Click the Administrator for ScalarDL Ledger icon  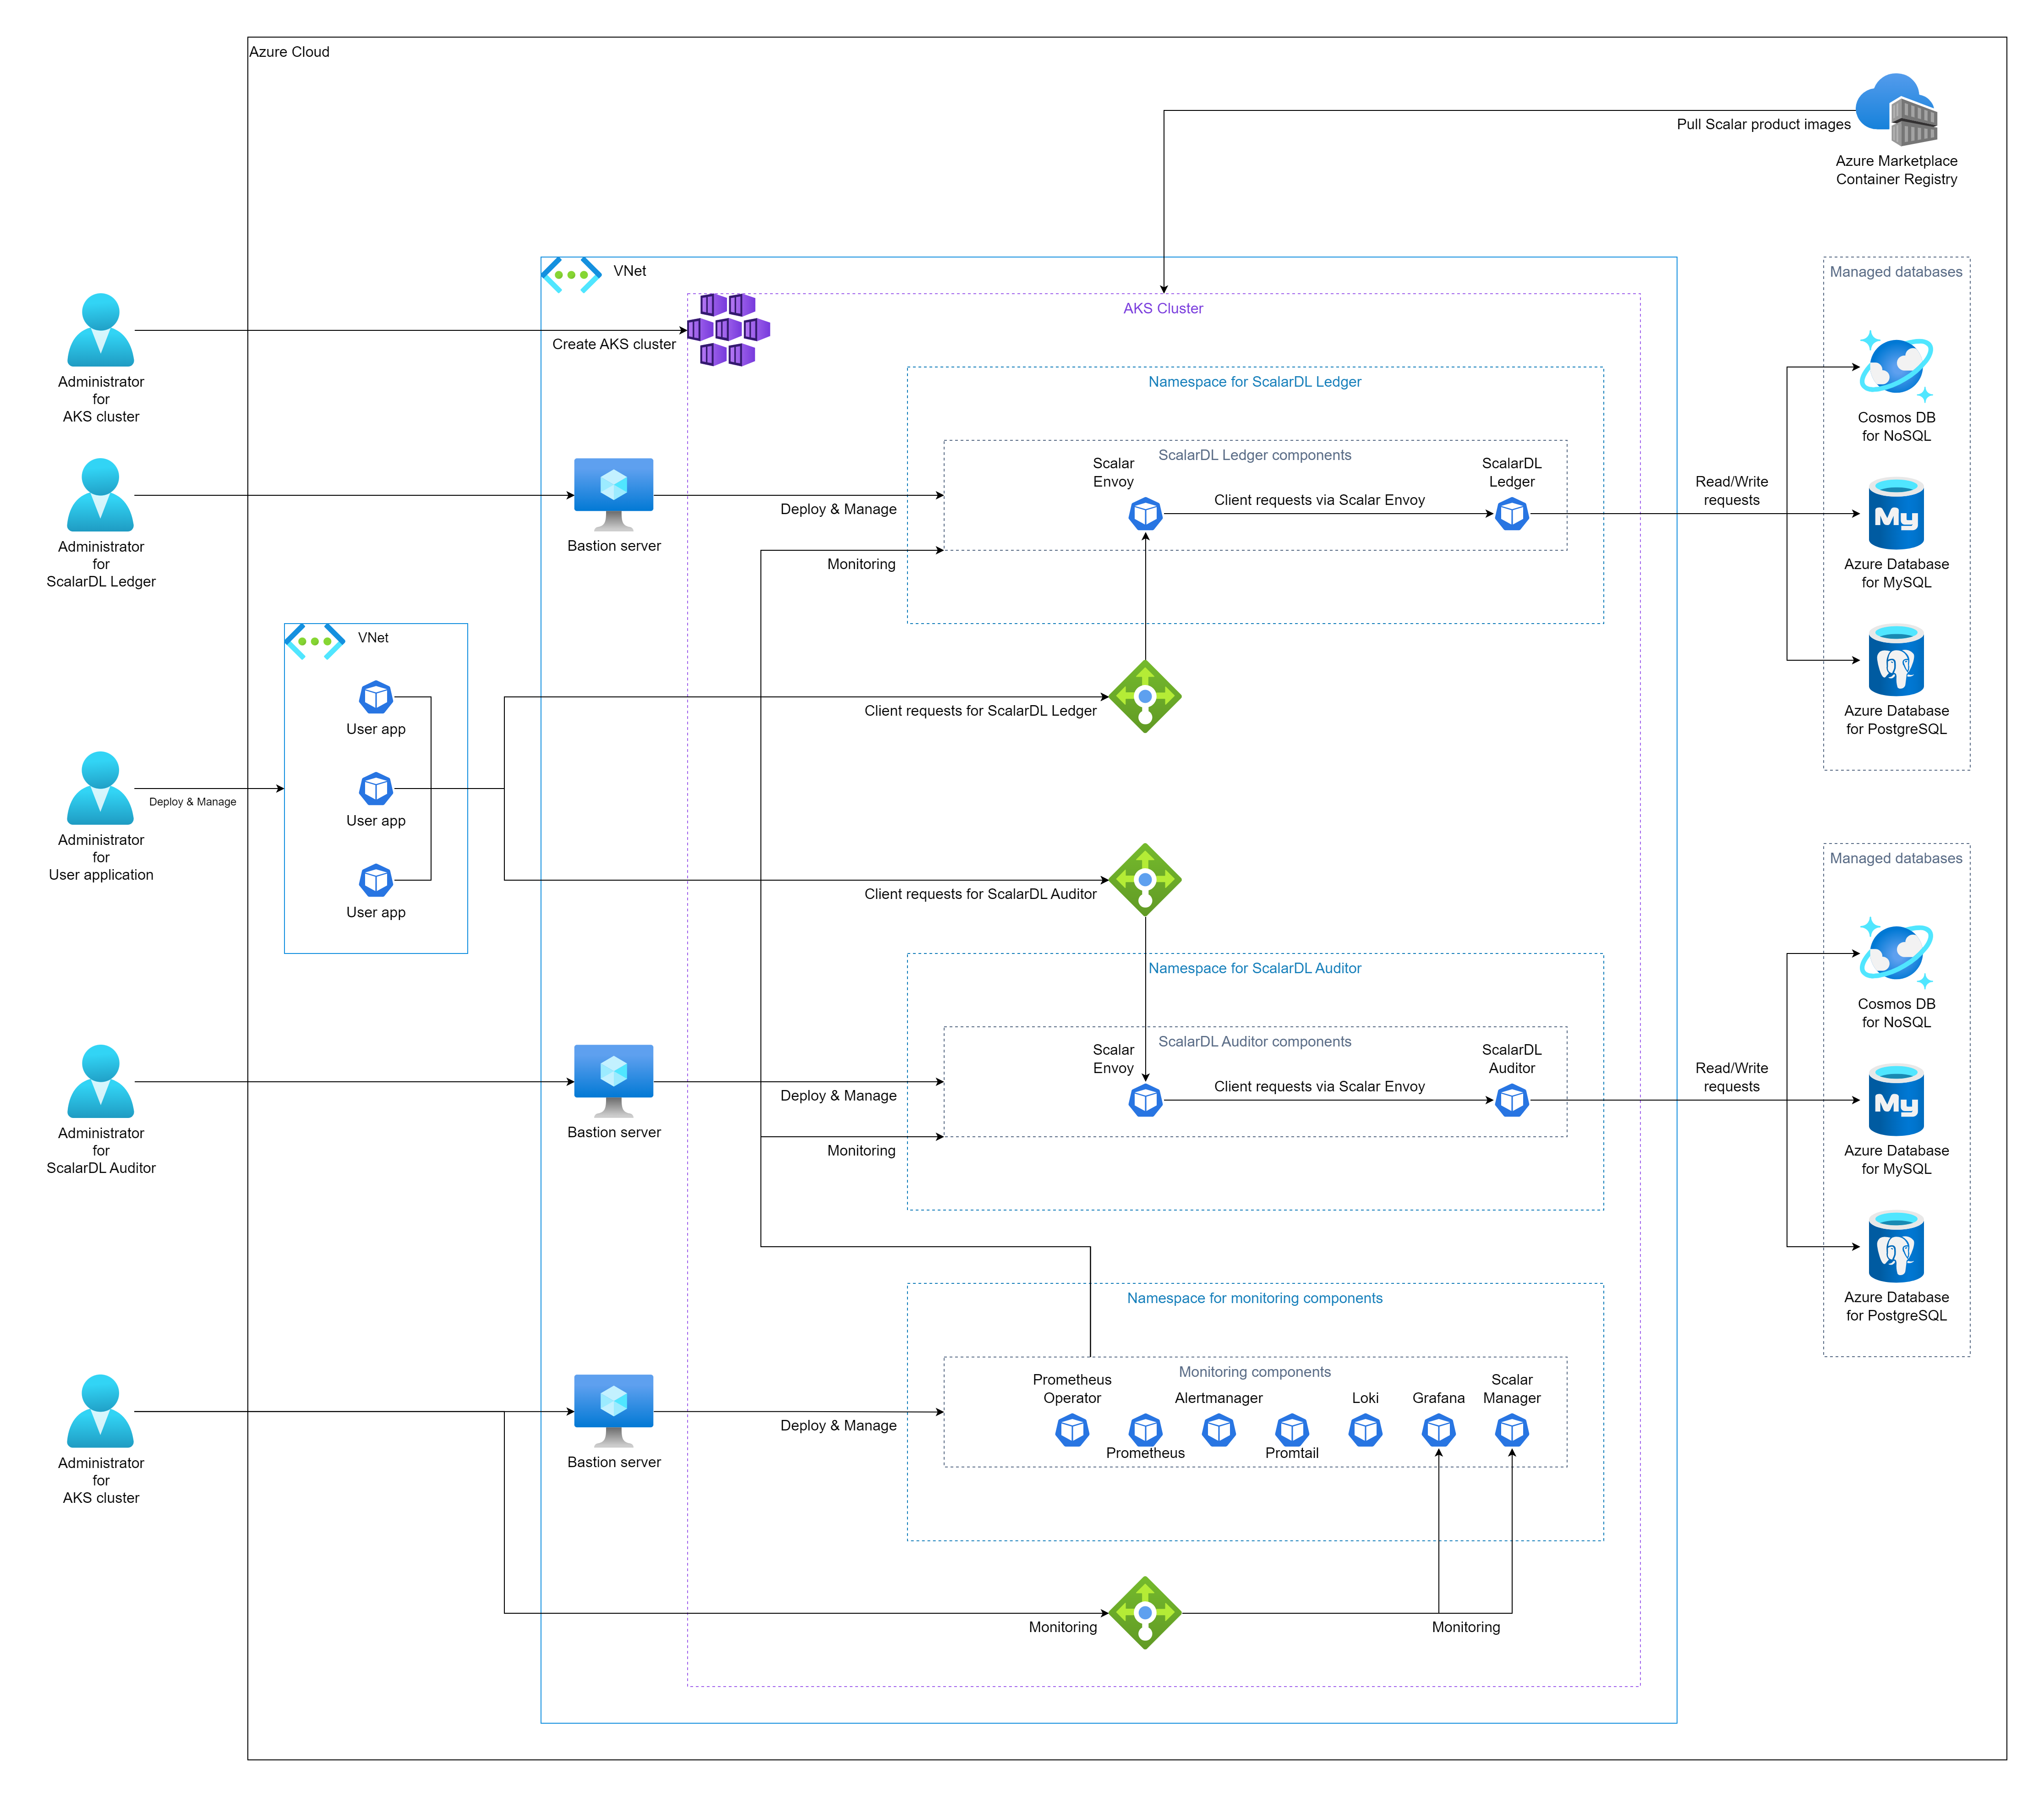100,495
